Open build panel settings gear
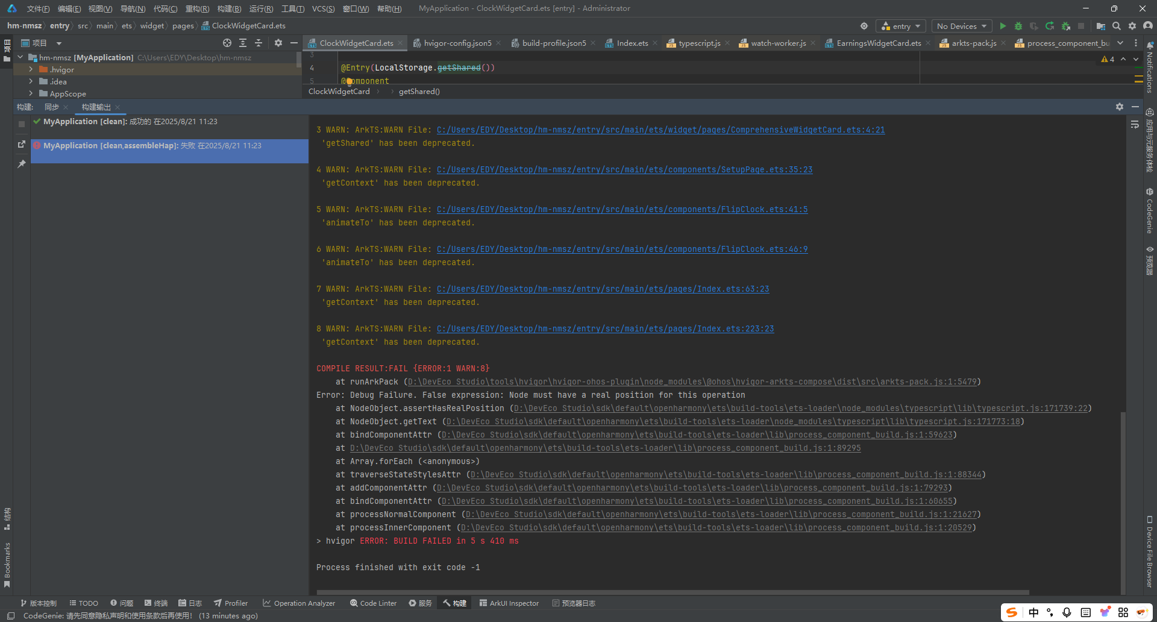 click(x=1120, y=107)
